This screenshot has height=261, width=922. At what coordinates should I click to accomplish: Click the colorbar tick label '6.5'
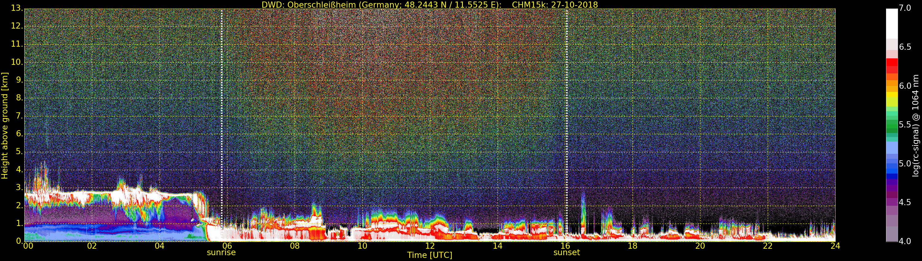[x=905, y=47]
